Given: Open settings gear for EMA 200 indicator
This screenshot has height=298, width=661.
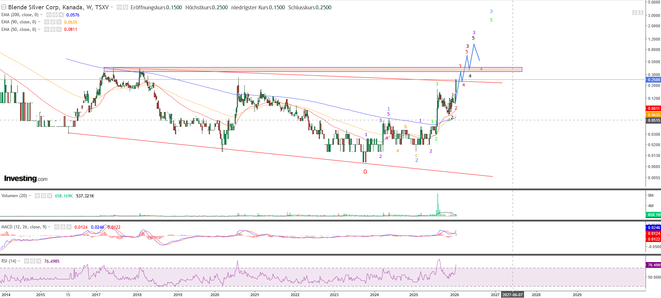Looking at the screenshot, I should [x=55, y=15].
